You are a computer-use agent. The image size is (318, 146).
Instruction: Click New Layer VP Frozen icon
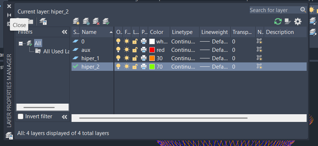[86, 21]
